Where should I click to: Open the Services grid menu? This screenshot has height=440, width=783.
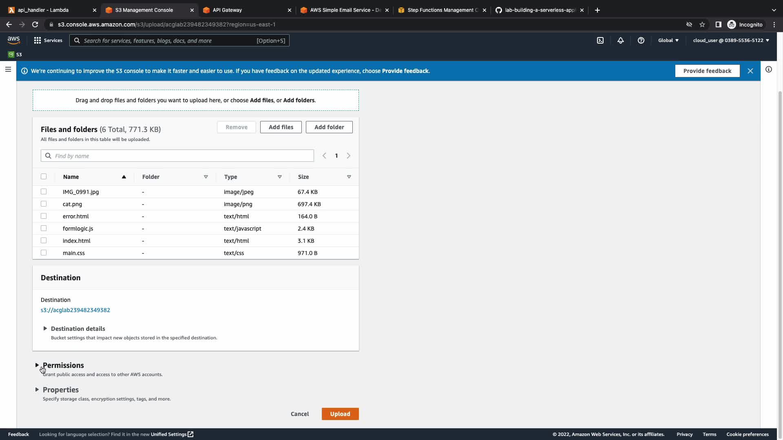tap(48, 40)
